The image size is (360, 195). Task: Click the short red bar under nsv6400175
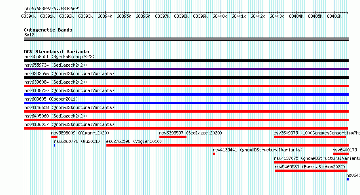(341, 154)
